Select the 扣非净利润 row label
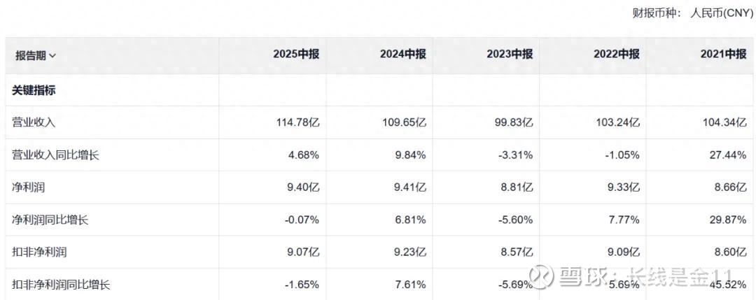The width and height of the screenshot is (756, 300). point(40,252)
